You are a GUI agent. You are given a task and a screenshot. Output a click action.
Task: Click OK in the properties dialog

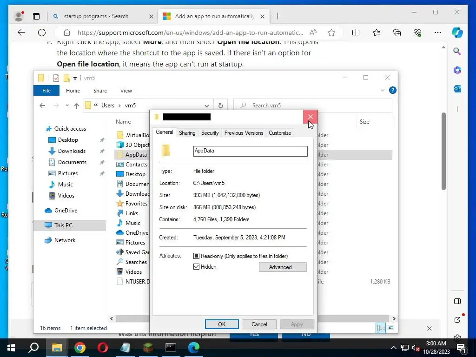pyautogui.click(x=222, y=324)
